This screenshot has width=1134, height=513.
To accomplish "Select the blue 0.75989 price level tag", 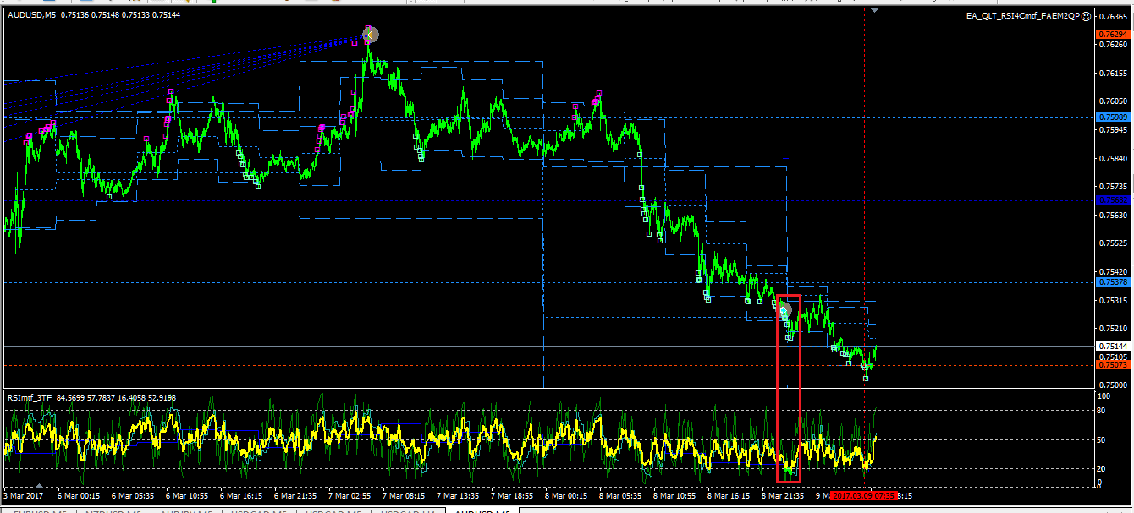I will 1111,117.
